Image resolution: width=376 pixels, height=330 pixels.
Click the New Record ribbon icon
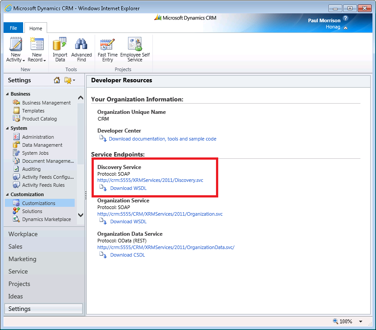coord(37,44)
